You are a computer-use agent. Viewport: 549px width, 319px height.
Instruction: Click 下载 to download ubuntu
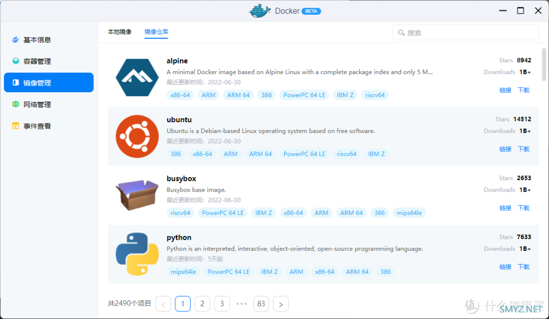pos(524,149)
